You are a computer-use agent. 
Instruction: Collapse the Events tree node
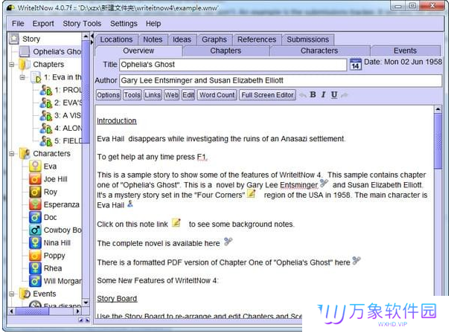[x=12, y=294]
